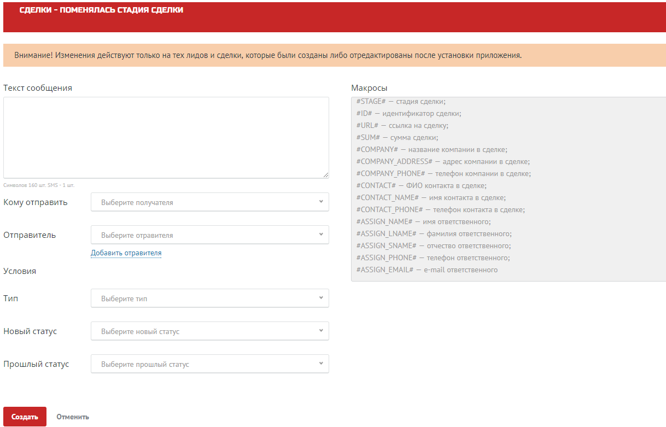The width and height of the screenshot is (666, 427).
Task: Click the resize grip of message textarea
Action: [326, 175]
